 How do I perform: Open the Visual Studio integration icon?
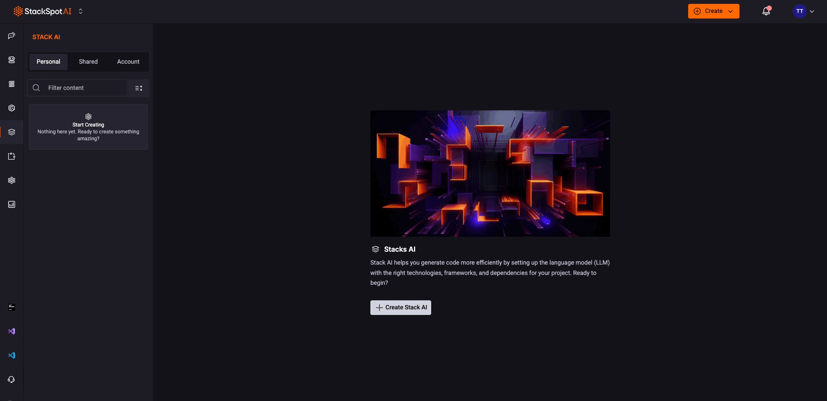[x=11, y=331]
